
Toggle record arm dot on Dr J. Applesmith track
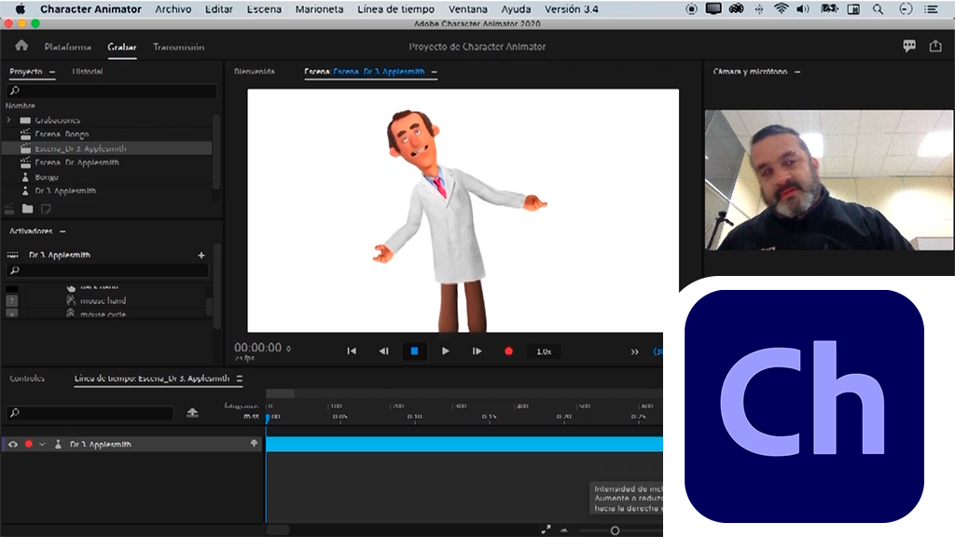point(29,445)
